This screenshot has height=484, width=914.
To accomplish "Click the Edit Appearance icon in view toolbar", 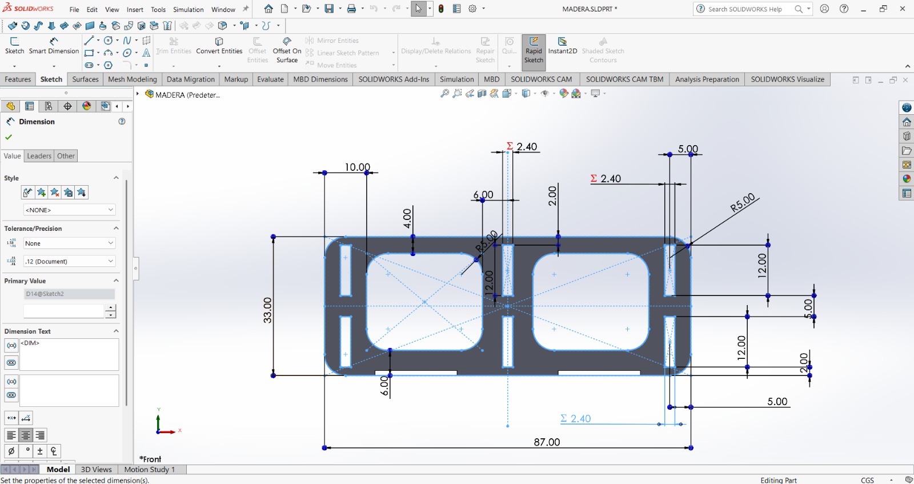I will pyautogui.click(x=564, y=93).
